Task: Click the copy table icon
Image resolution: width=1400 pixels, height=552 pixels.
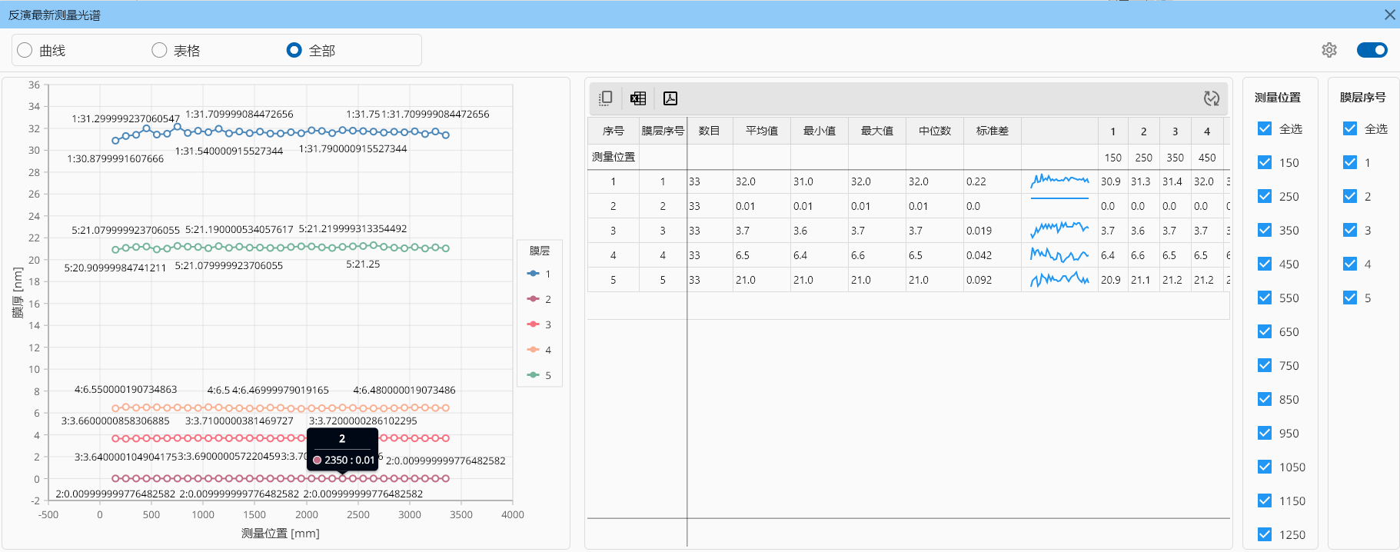Action: click(x=606, y=98)
